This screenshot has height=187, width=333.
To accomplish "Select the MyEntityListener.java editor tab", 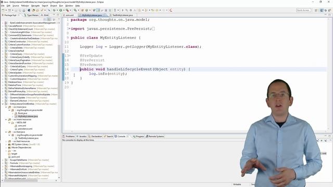I will [92, 15].
